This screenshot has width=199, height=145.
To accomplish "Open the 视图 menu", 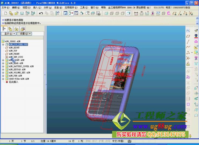I will pos(27,8).
